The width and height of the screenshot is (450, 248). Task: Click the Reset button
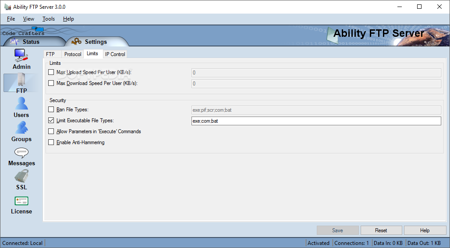coord(381,230)
